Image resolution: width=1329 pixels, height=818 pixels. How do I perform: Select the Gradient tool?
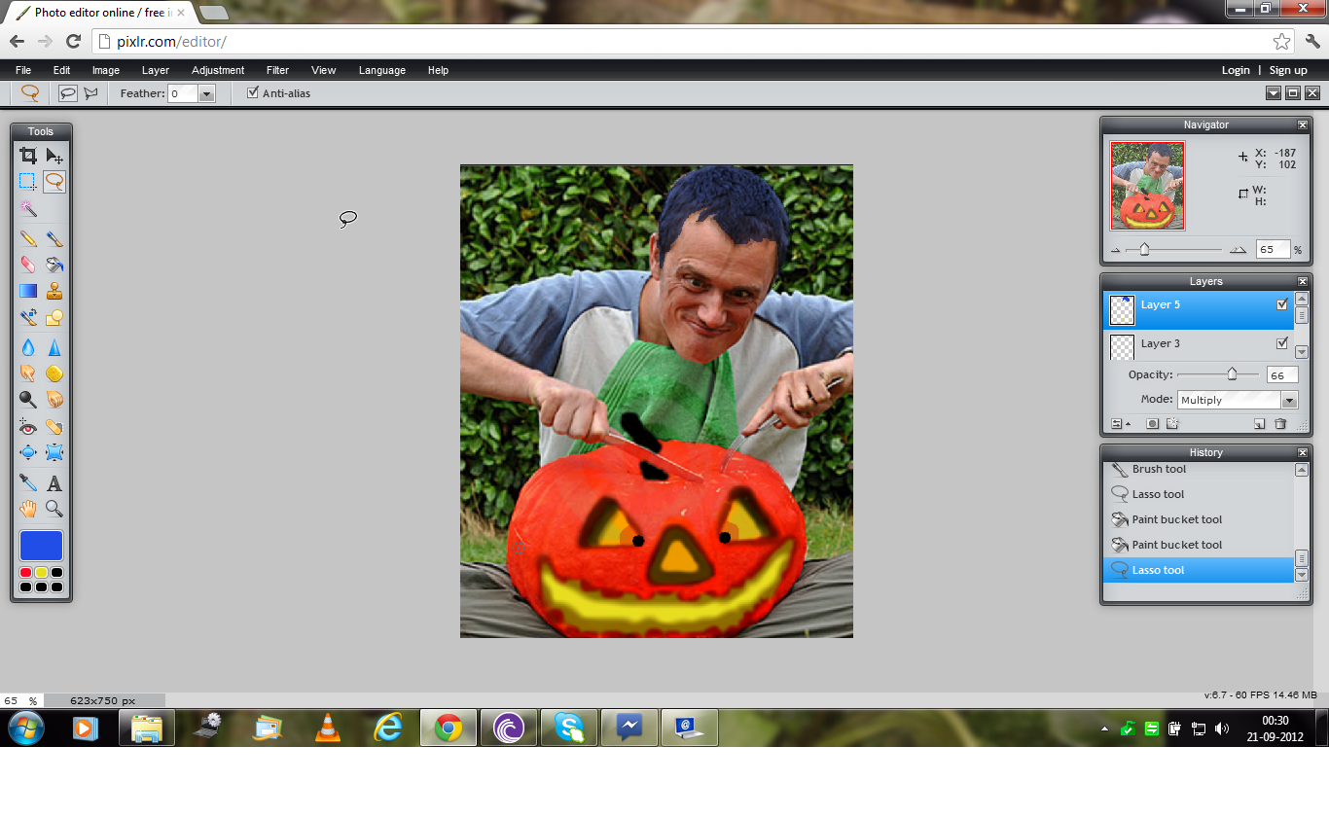[x=28, y=291]
